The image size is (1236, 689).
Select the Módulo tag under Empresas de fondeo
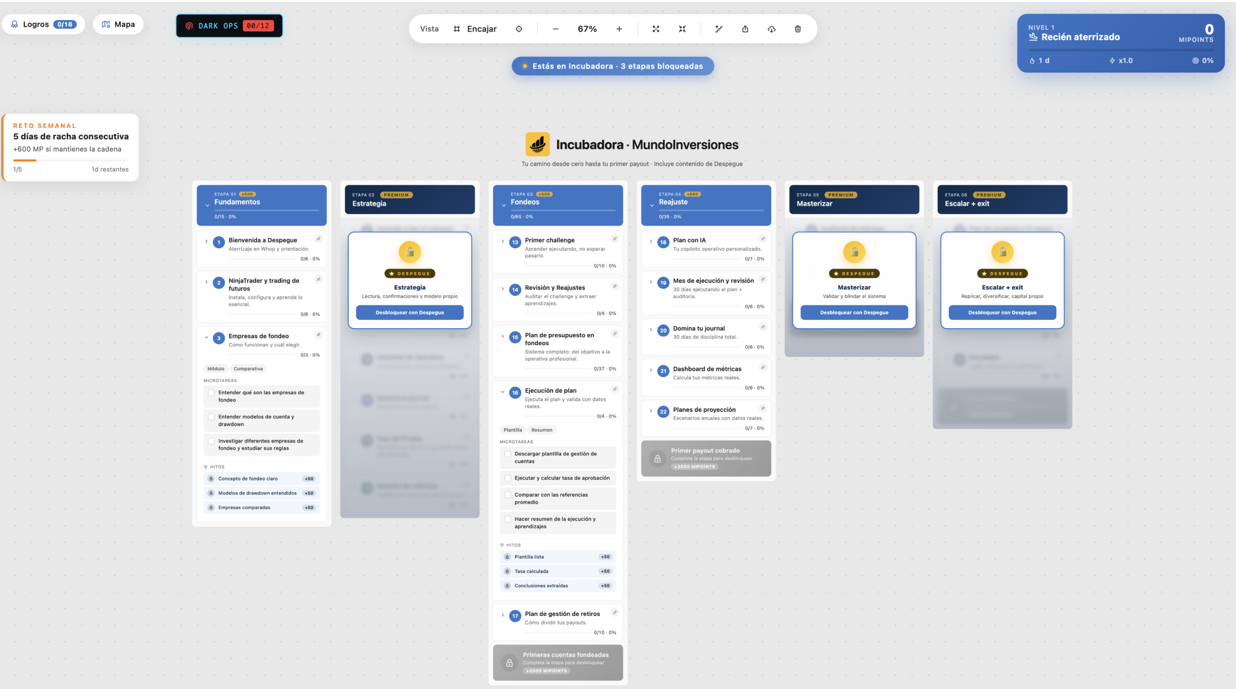[216, 369]
